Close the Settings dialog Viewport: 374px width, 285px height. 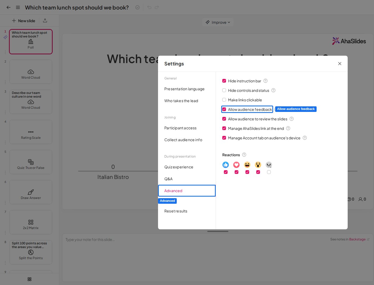tap(340, 64)
